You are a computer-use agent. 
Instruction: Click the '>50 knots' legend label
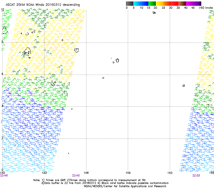coord(206,8)
